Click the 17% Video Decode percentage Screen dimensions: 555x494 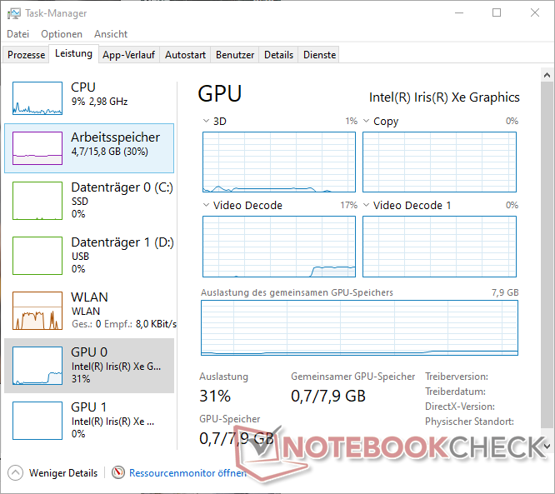click(348, 205)
